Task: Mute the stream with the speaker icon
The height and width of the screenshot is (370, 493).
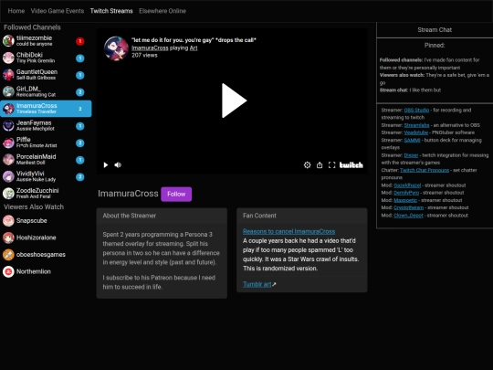Action: [x=118, y=164]
